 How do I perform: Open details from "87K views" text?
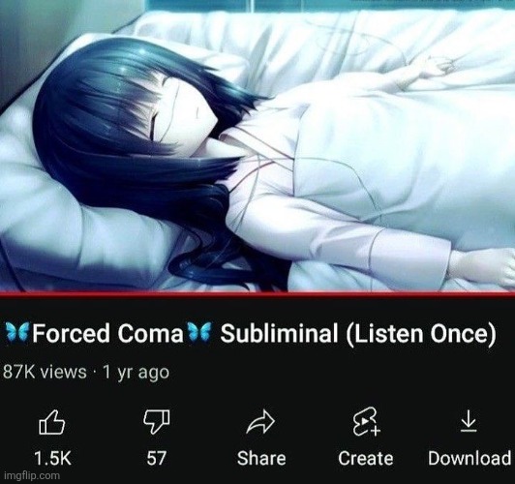(x=45, y=372)
